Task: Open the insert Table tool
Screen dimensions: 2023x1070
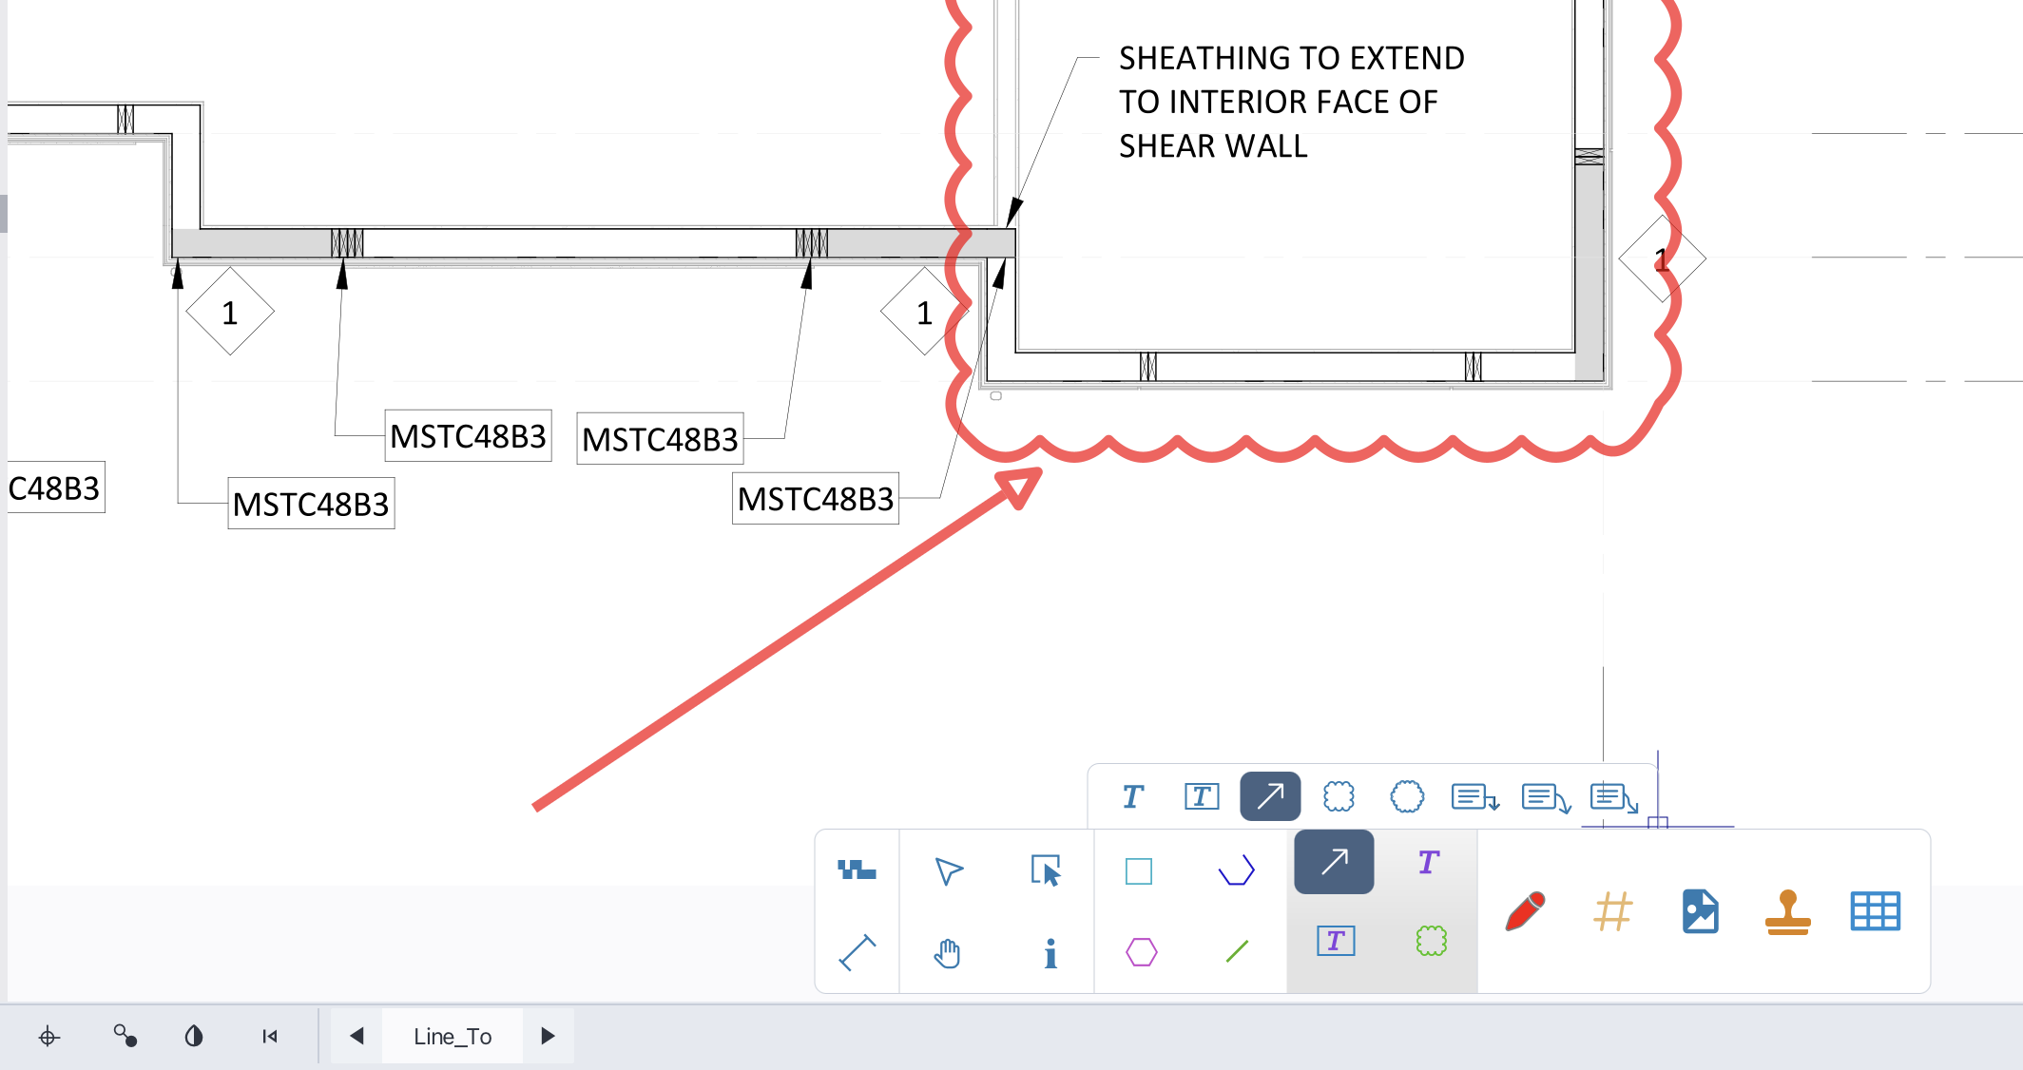Action: 1874,912
